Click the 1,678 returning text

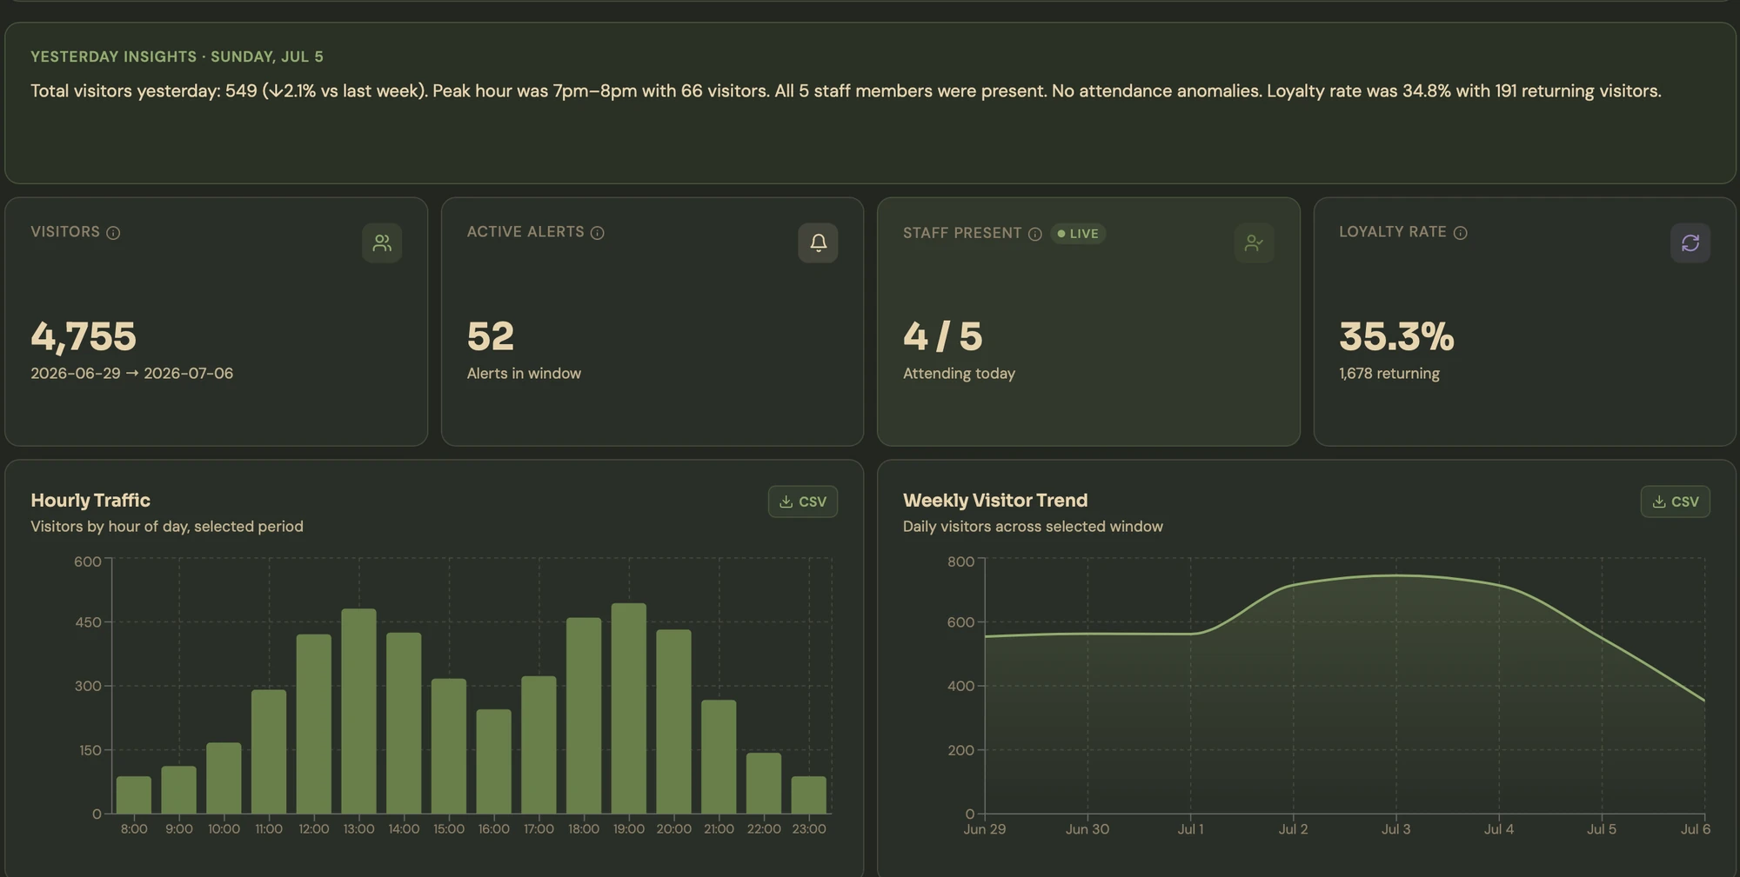[1389, 373]
